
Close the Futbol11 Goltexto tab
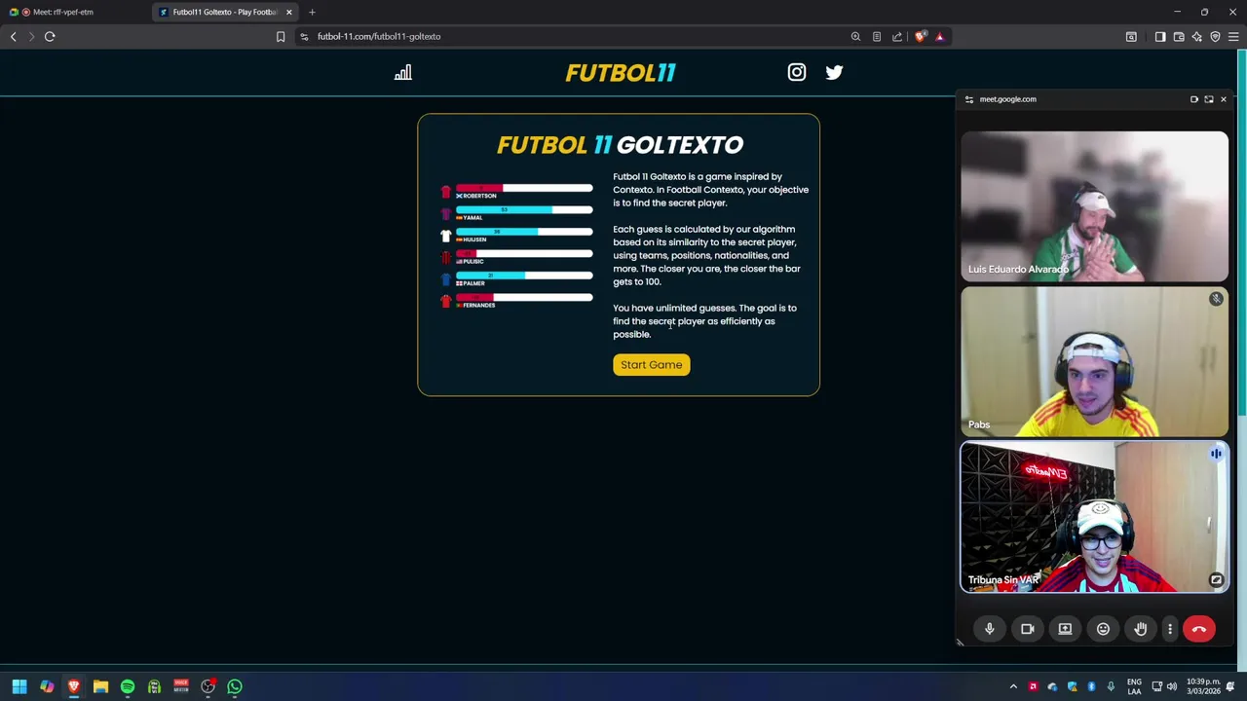(x=288, y=12)
